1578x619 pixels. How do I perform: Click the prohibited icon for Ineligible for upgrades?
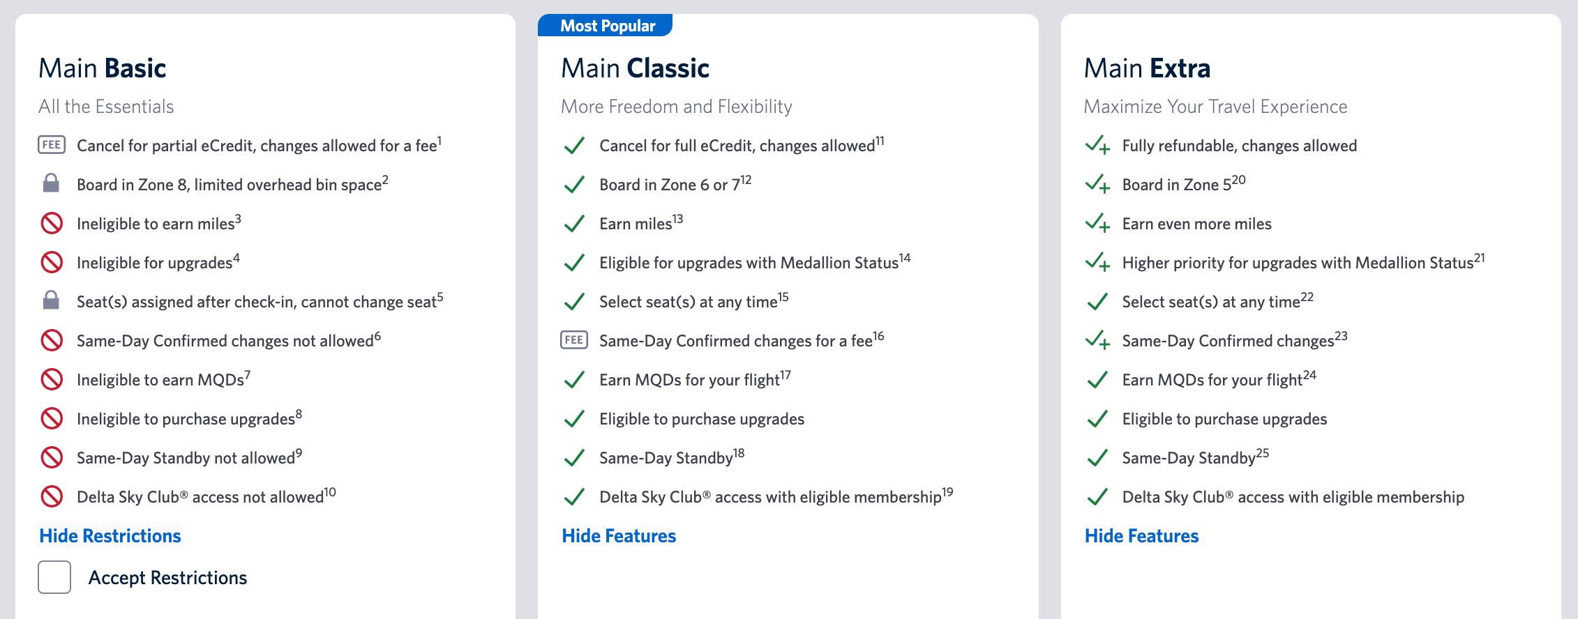[52, 262]
